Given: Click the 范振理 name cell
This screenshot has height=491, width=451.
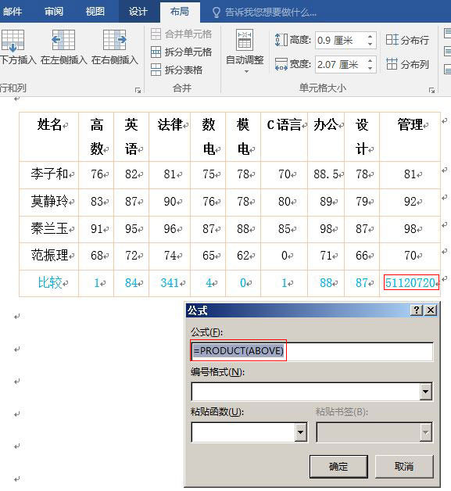Looking at the screenshot, I should [49, 256].
